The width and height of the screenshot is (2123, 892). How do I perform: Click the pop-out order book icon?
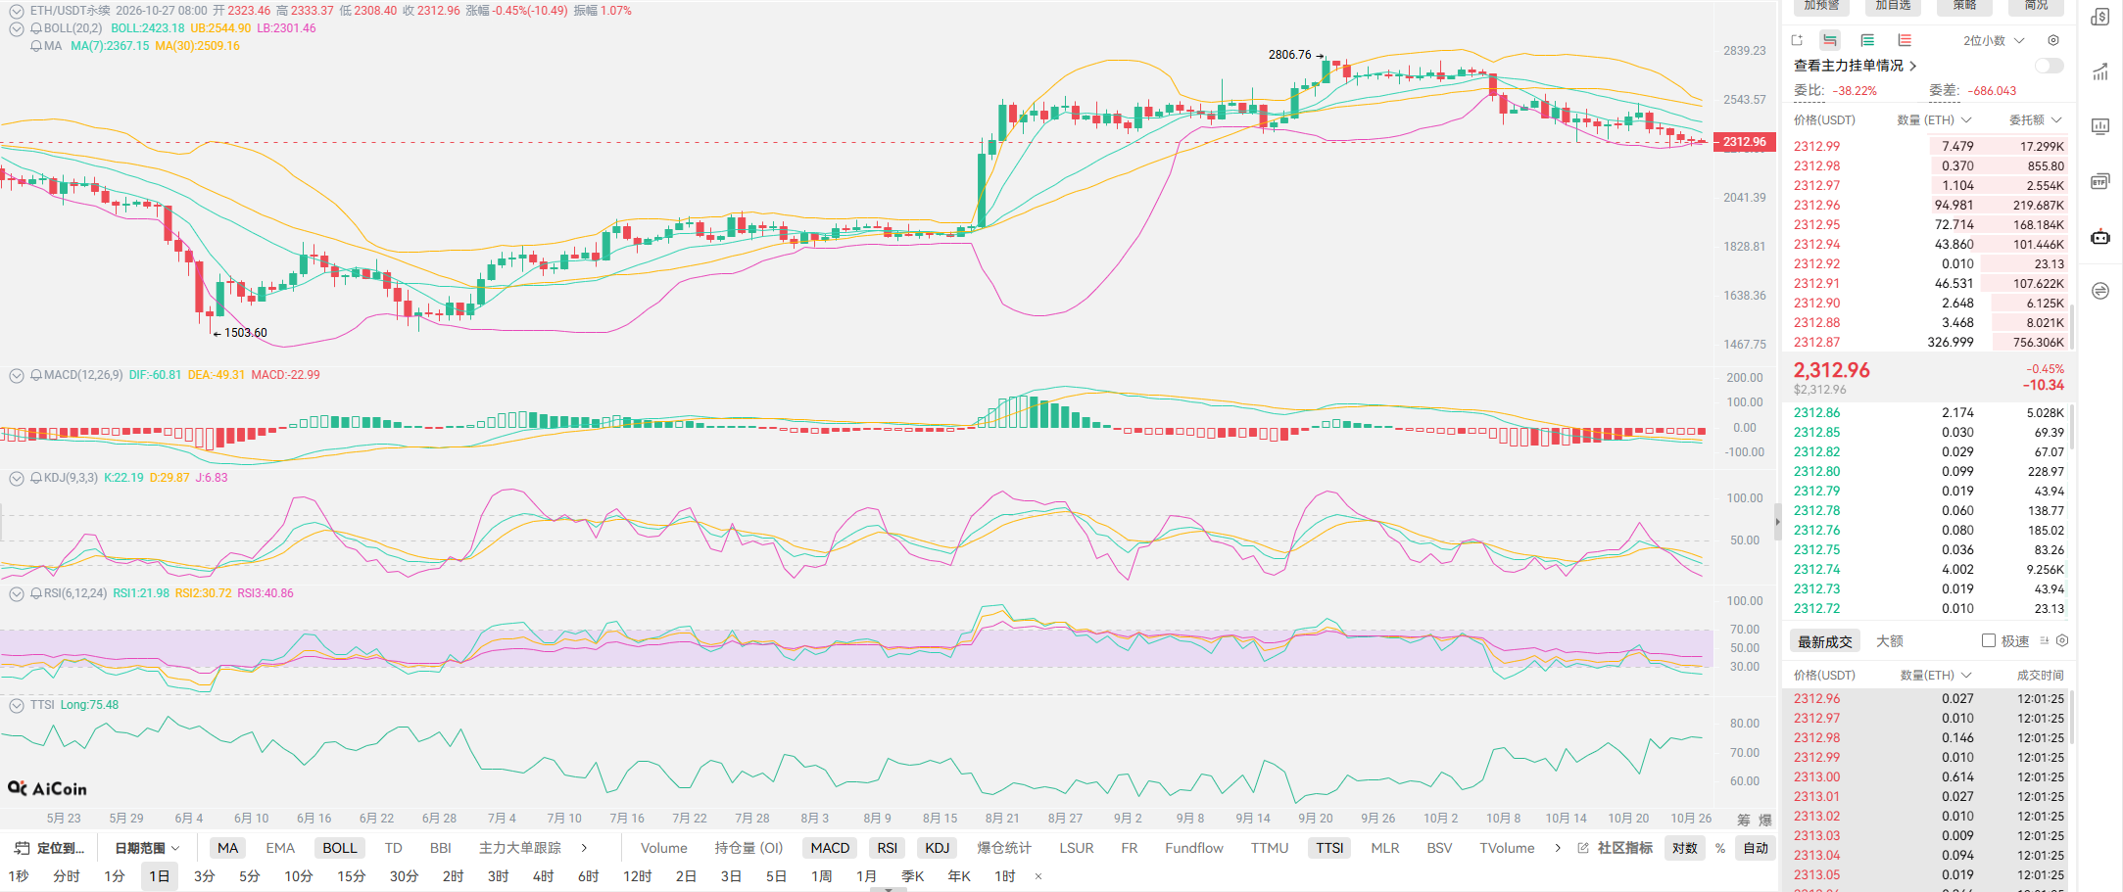pos(1797,40)
